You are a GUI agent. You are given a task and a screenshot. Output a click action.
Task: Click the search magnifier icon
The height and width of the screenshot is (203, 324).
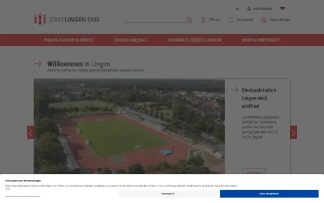coord(190,19)
